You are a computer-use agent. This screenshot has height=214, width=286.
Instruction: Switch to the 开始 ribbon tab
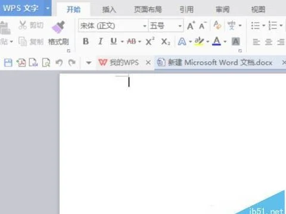click(73, 10)
